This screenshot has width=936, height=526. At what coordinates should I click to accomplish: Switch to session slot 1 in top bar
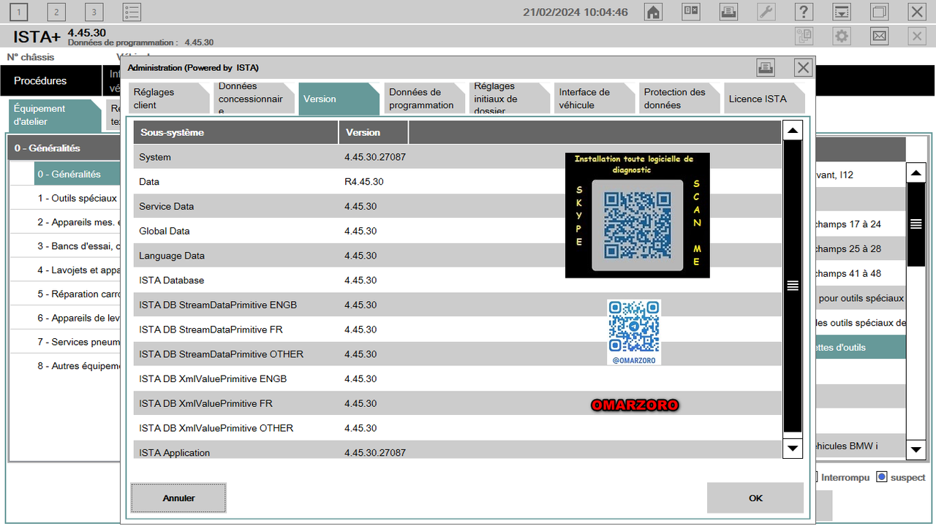pyautogui.click(x=19, y=12)
